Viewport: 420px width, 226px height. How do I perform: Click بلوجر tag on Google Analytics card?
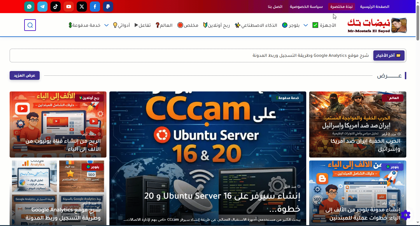click(93, 167)
